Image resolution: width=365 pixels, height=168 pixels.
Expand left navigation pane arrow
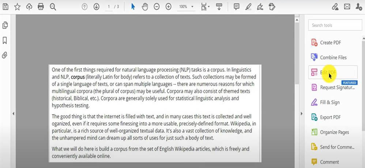[13, 114]
